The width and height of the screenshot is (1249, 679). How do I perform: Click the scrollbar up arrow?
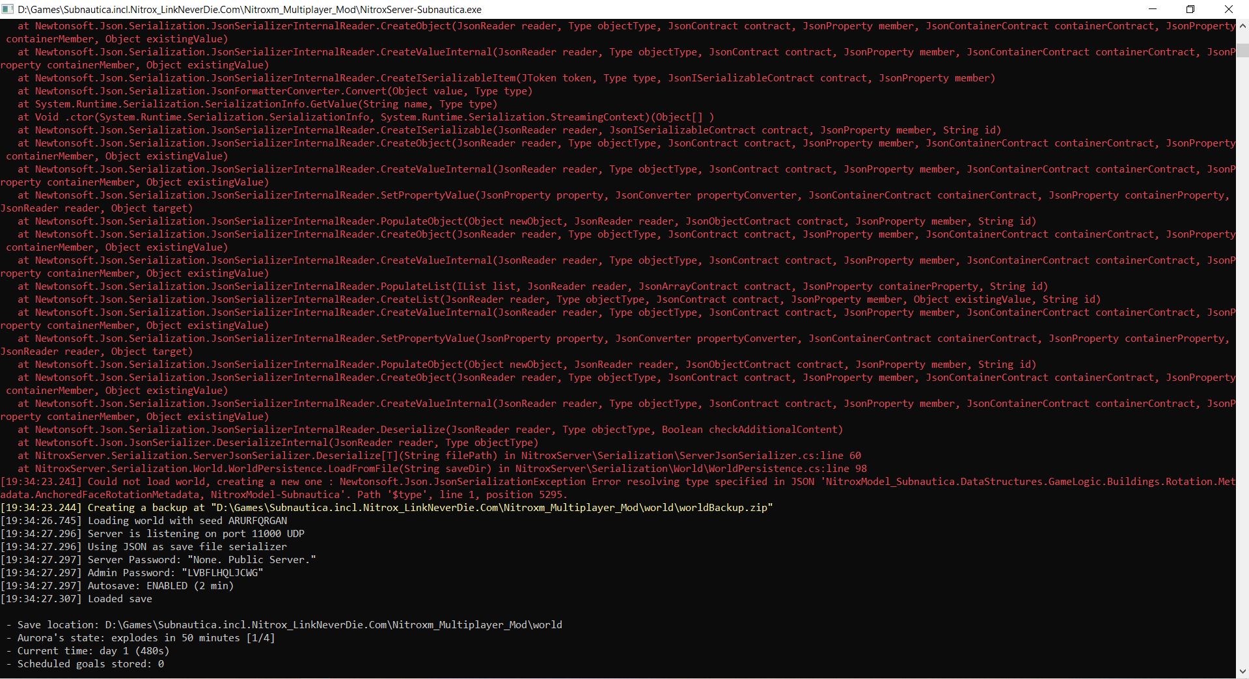coord(1242,25)
